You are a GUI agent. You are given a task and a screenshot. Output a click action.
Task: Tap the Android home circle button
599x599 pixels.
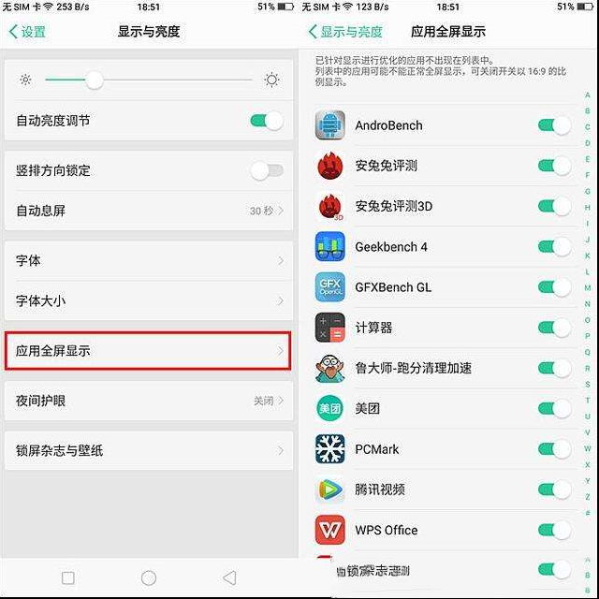pos(149,578)
